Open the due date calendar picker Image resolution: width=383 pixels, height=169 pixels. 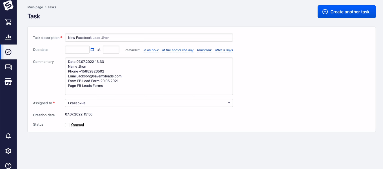click(x=92, y=50)
